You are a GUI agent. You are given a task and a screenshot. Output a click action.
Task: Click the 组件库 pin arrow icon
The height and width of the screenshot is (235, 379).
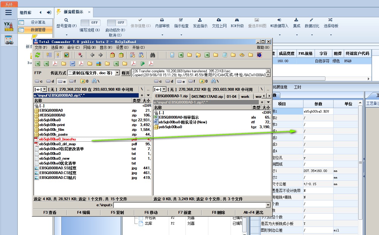coord(49,13)
